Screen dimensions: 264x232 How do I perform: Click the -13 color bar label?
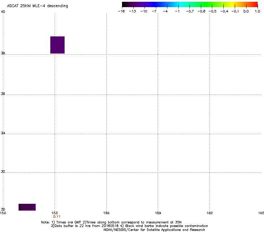(132, 11)
